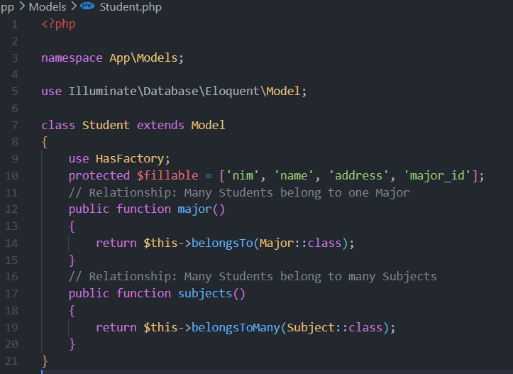Click 'Illuminate\Database\Eloquent\Model' import path
Viewport: 513px width, 374px height.
(184, 92)
